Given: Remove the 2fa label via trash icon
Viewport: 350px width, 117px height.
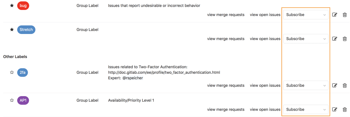Looking at the screenshot, I should pos(344,86).
